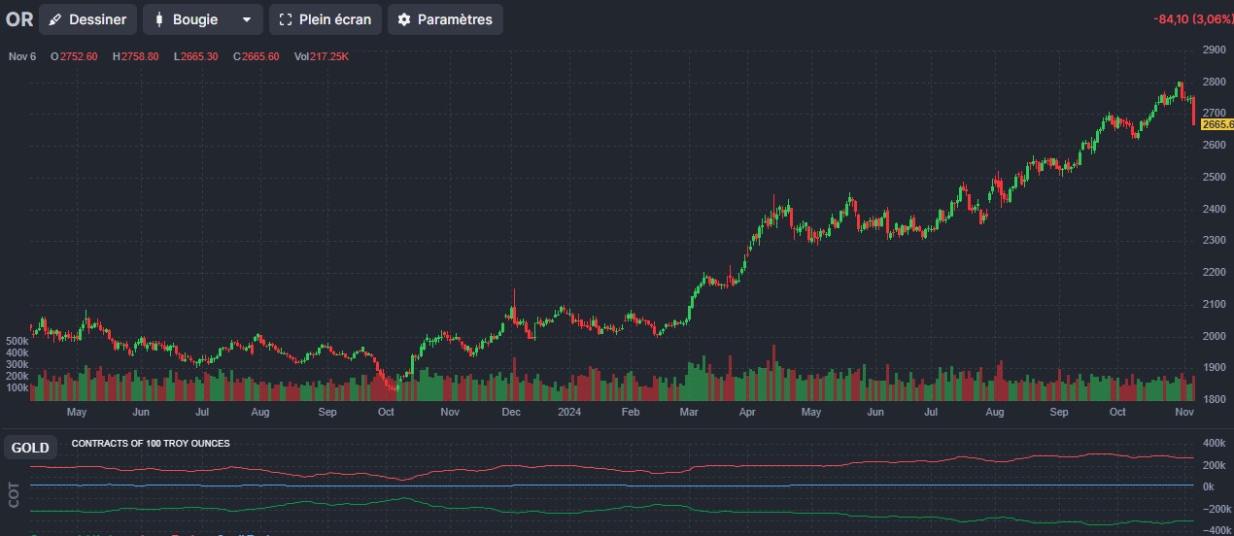Click the OR symbol label
Viewport: 1234px width, 536px height.
[x=18, y=19]
